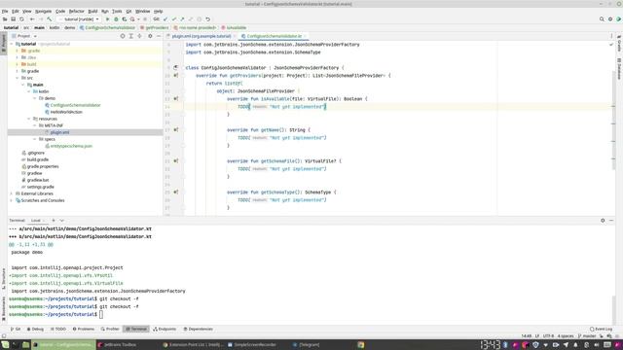Collapse the src folder node
The width and height of the screenshot is (623, 350).
click(18, 78)
